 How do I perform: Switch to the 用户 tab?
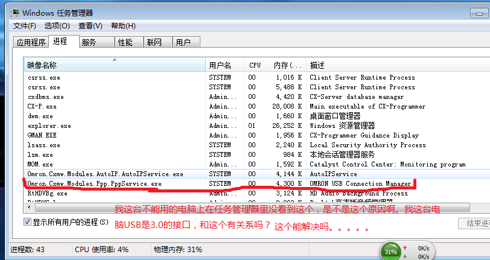183,42
